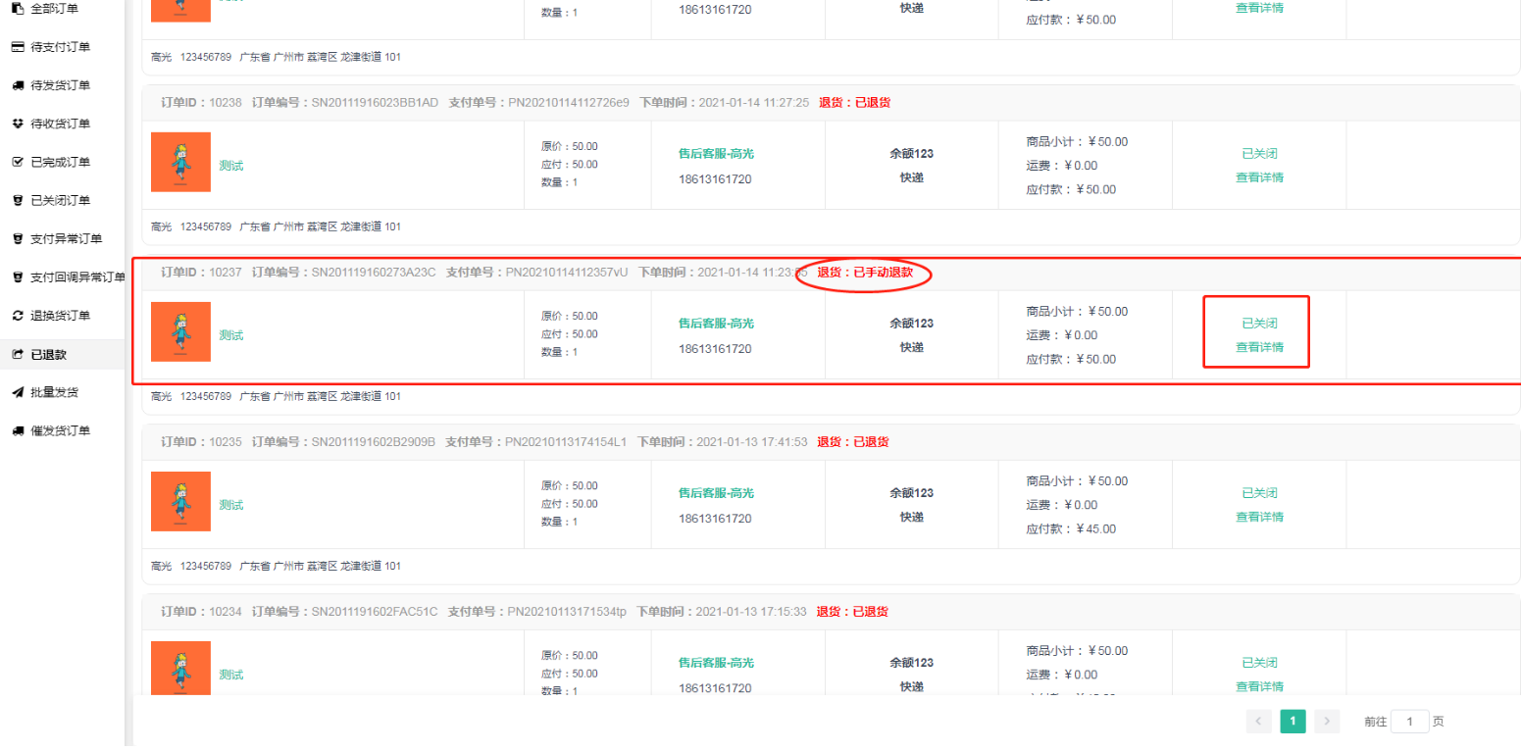Click the card icon beside 待支付订单

pyautogui.click(x=17, y=47)
